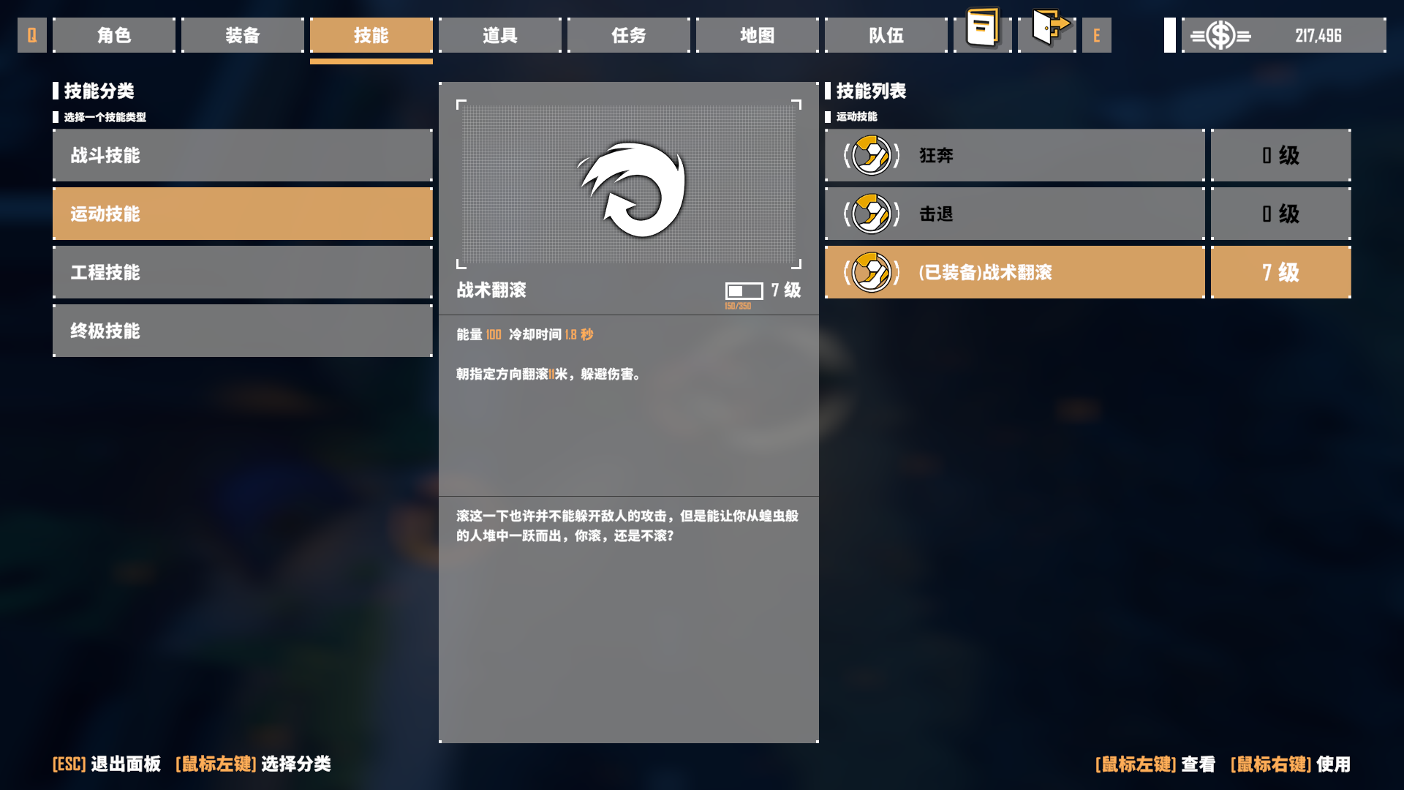Click the skill experience progress bar
This screenshot has height=790, width=1404.
(x=744, y=291)
